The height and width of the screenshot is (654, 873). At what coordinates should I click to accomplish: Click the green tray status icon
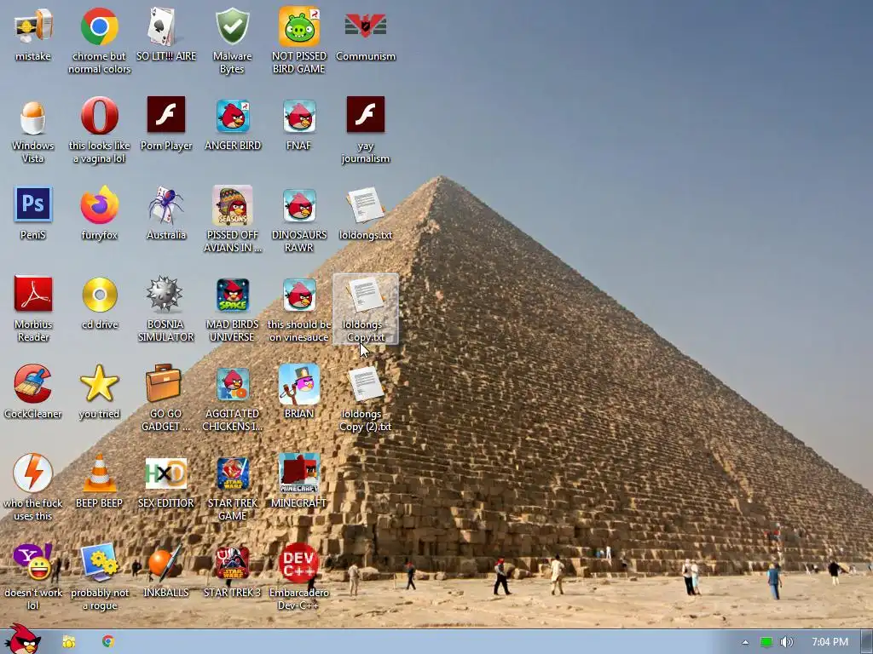pos(766,642)
